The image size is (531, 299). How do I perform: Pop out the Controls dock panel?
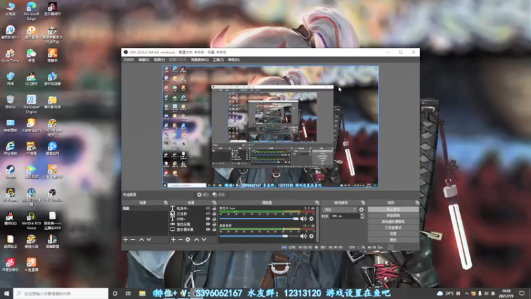pos(417,203)
